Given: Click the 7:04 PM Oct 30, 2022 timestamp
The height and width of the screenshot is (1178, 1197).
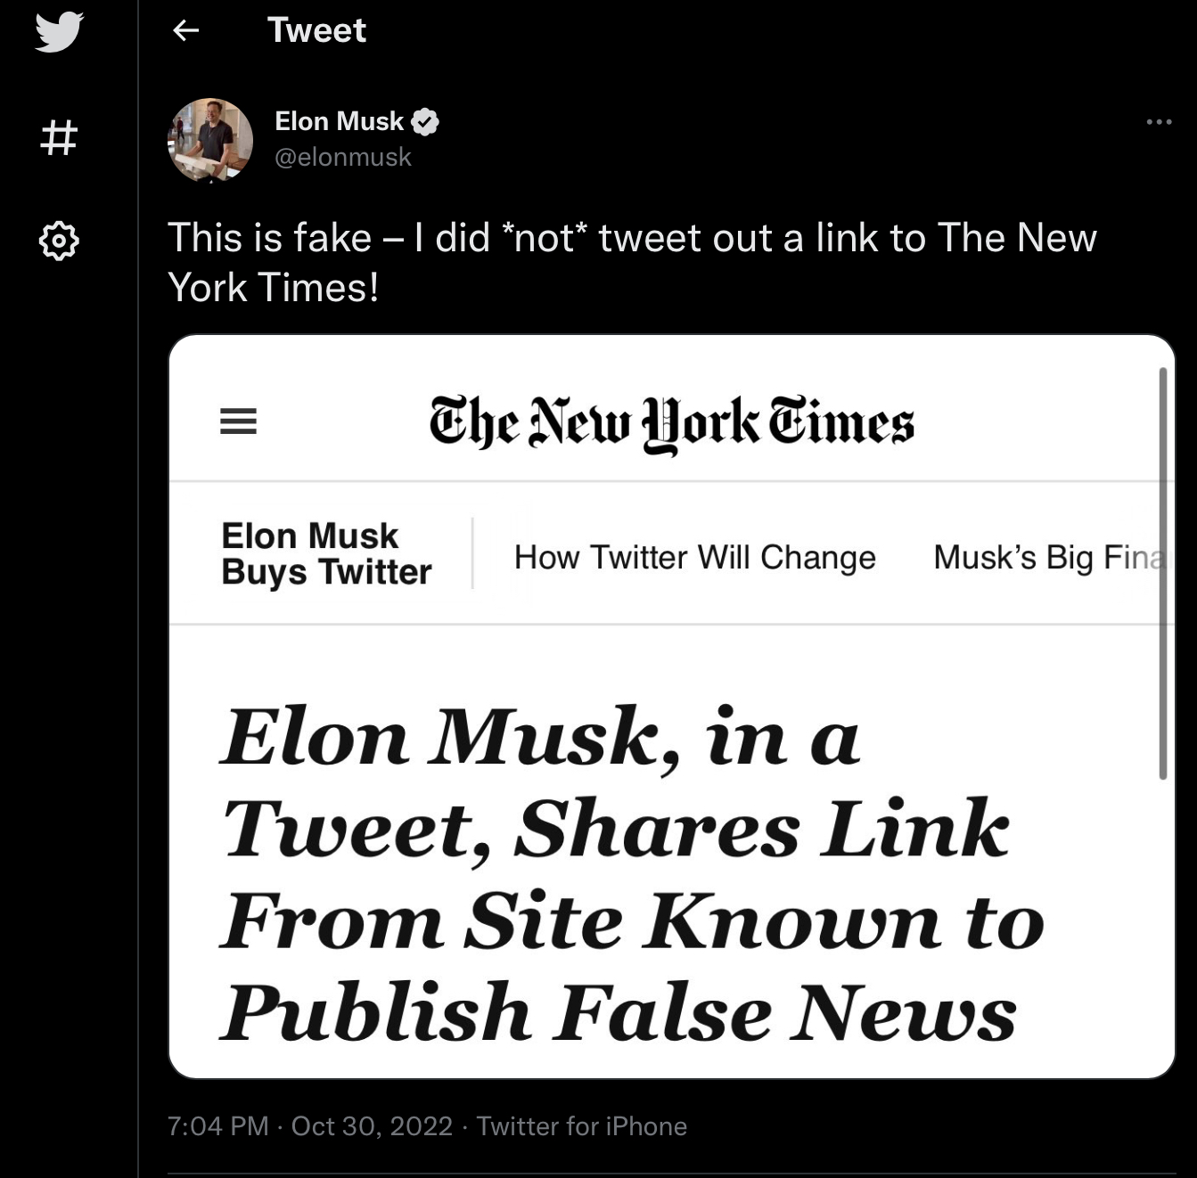Looking at the screenshot, I should point(309,1126).
